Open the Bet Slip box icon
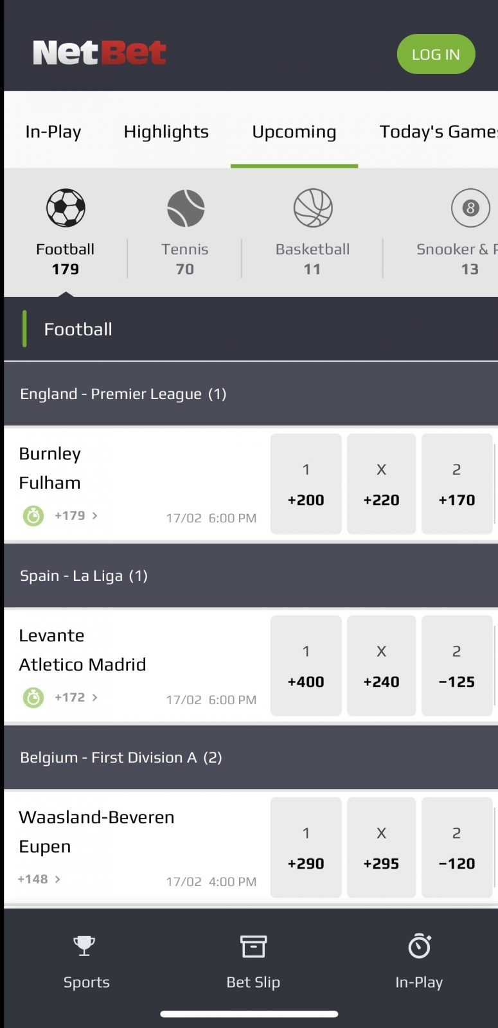The height and width of the screenshot is (1028, 498). pos(253,946)
